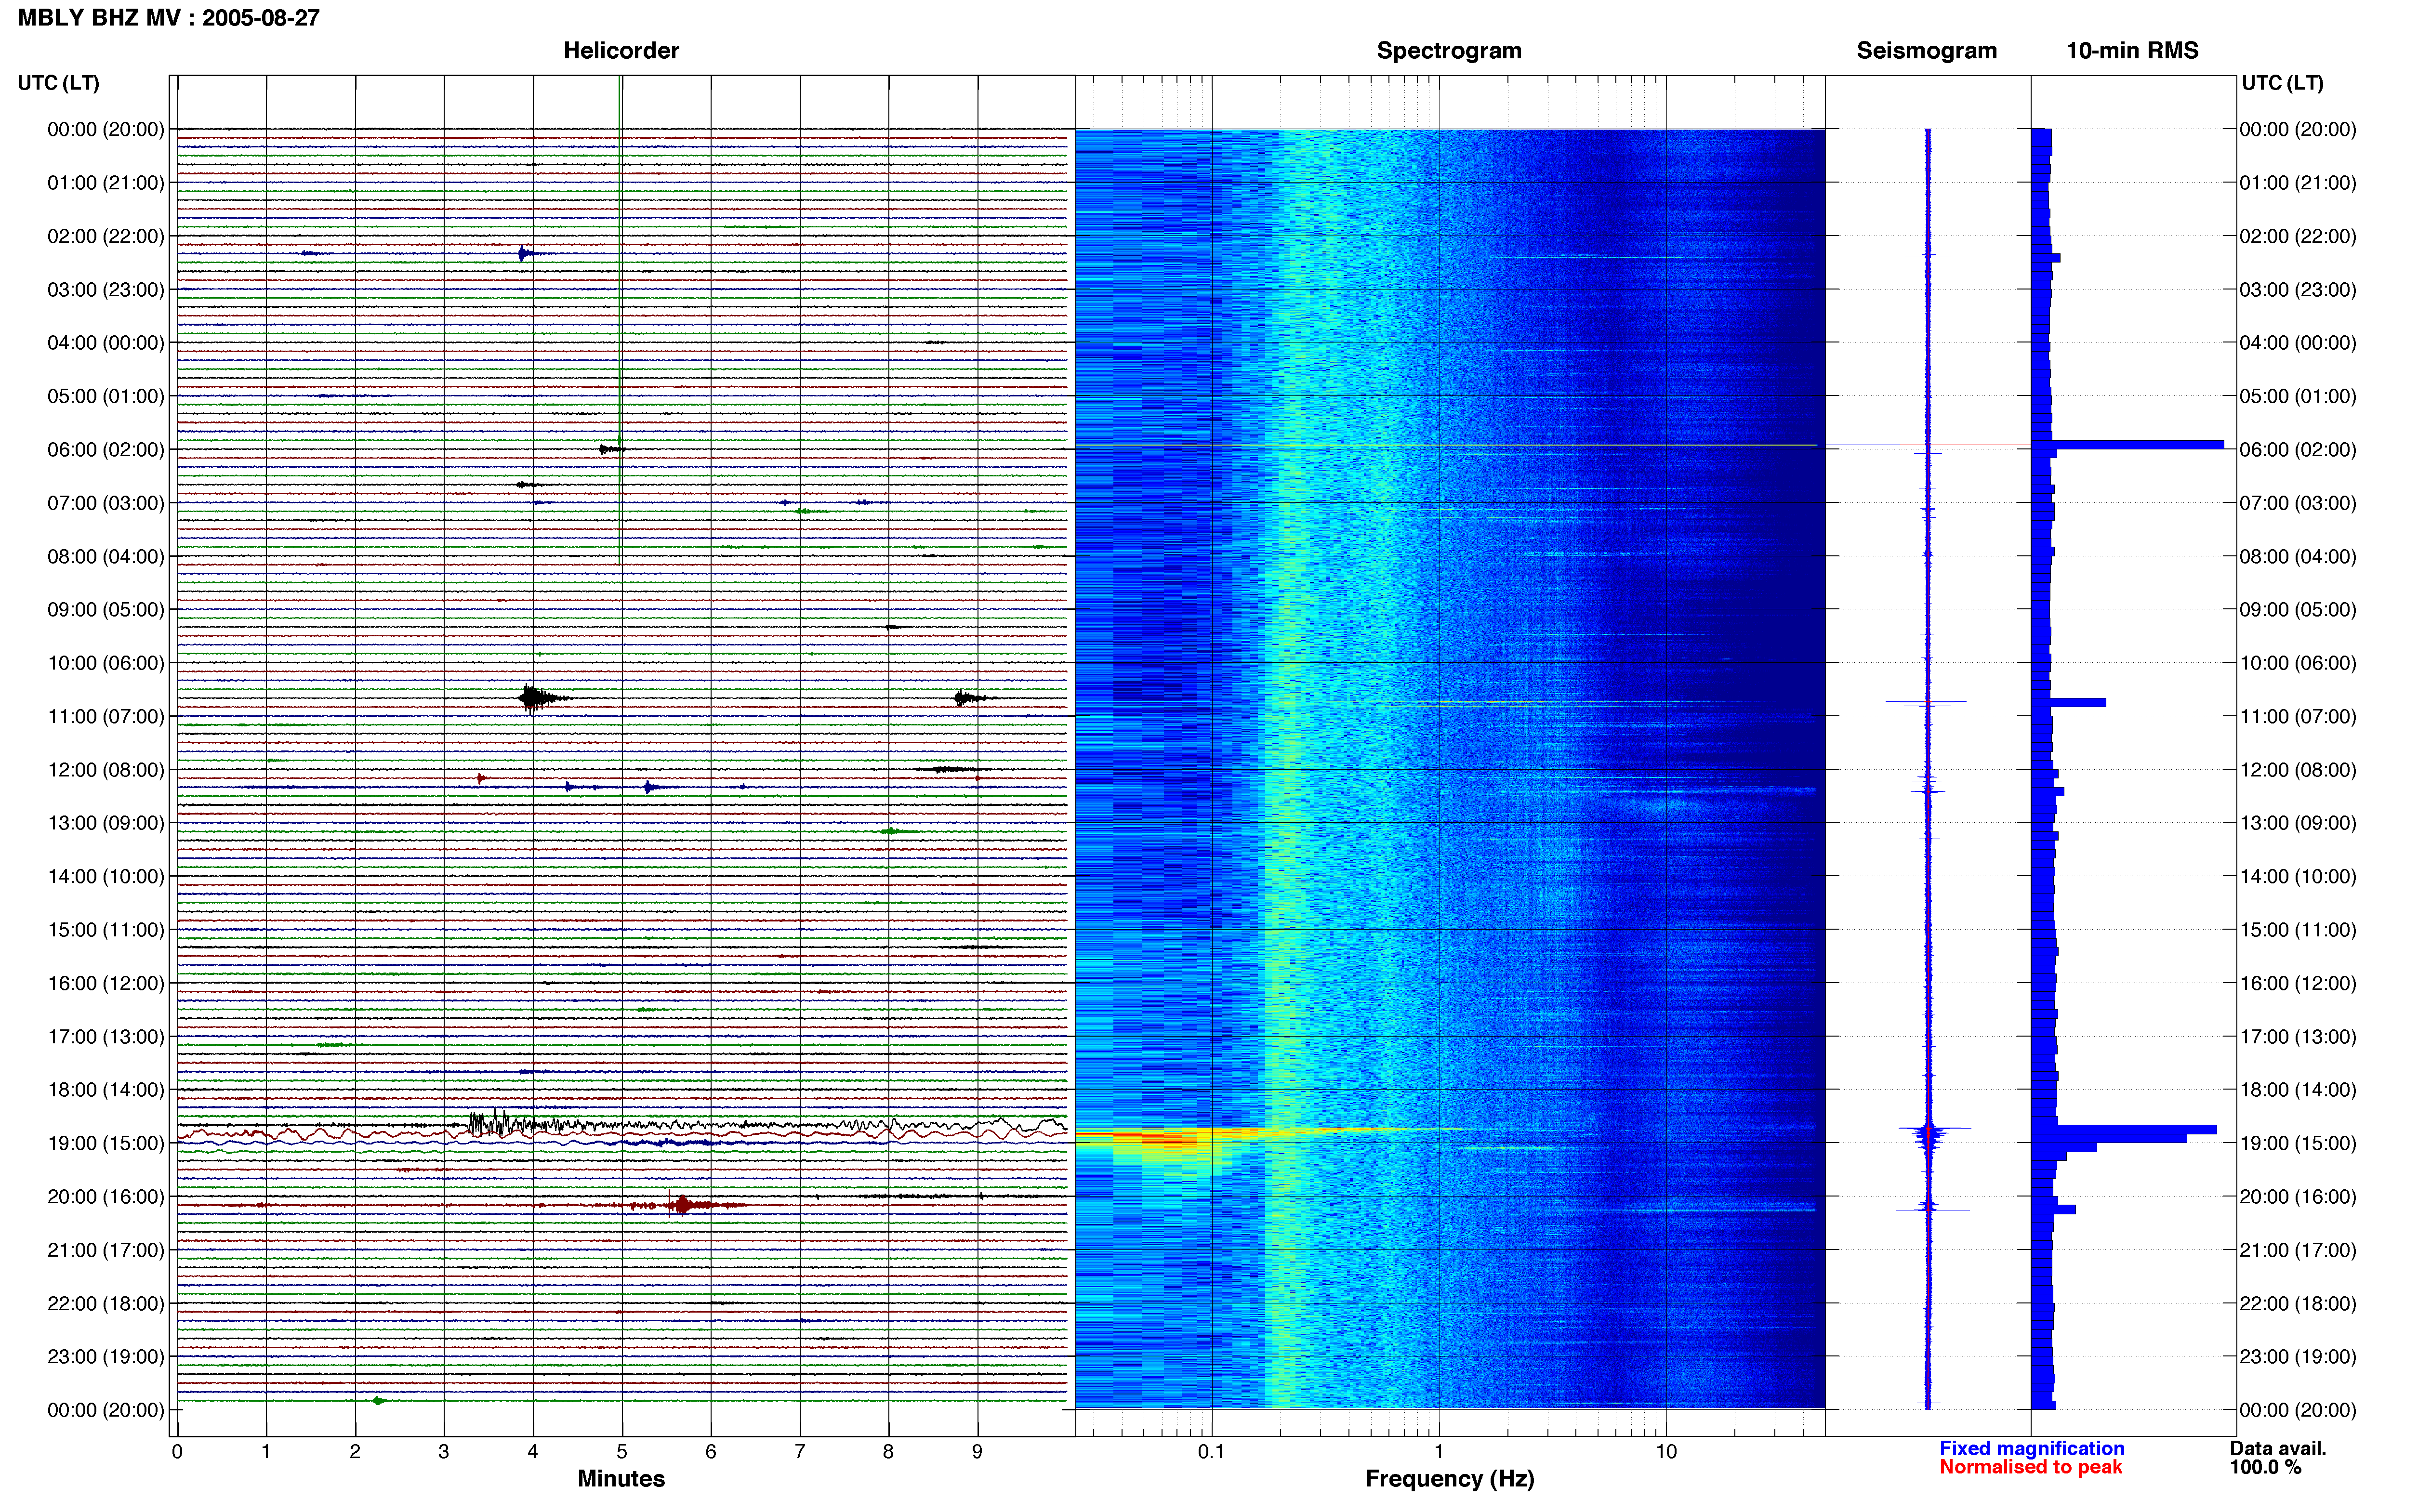Click right-side time label '19:00 (15:00)'
The image size is (2418, 1512).
click(x=2298, y=1143)
